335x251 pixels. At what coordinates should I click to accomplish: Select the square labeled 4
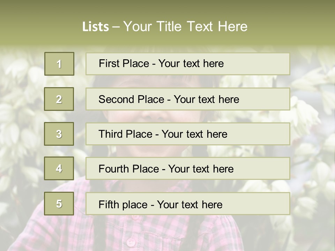click(x=59, y=168)
